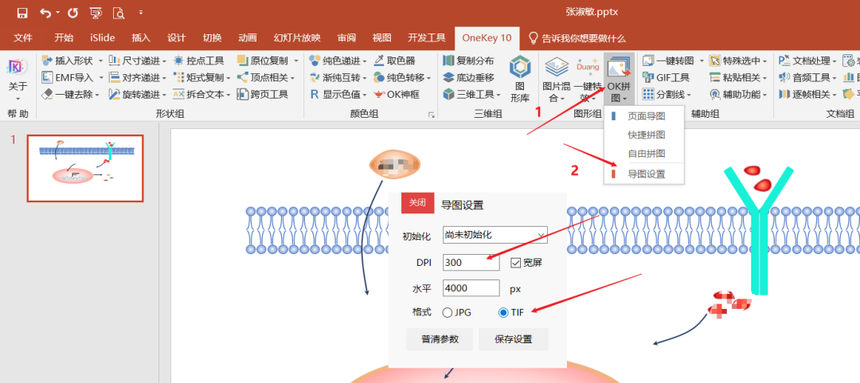Image resolution: width=860 pixels, height=383 pixels.
Task: Select slide 1 thumbnail
Action: (85, 168)
